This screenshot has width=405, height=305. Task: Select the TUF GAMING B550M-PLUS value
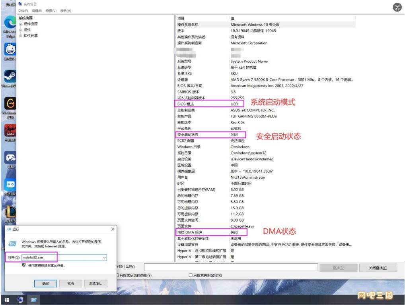coord(253,116)
